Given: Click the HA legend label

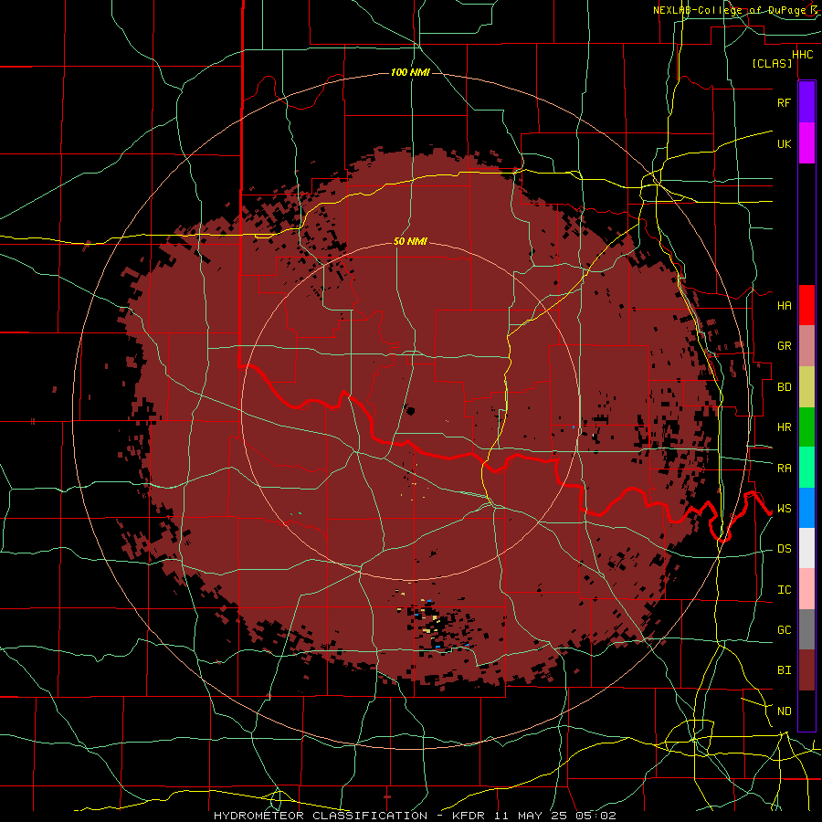Looking at the screenshot, I should (x=784, y=305).
